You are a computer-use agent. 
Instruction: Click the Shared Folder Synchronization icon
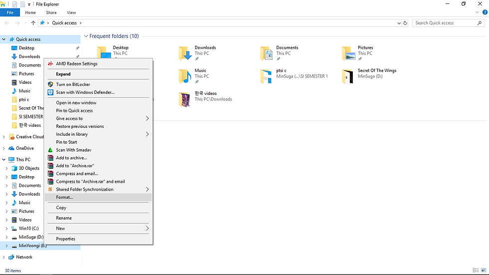click(x=50, y=189)
